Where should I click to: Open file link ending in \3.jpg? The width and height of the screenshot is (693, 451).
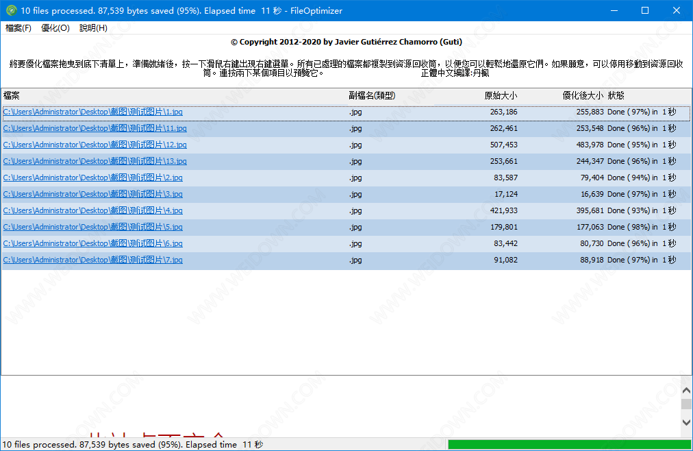[x=93, y=194]
